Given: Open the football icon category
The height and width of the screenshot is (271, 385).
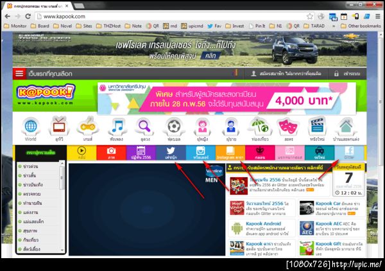Looking at the screenshot, I should (174, 130).
